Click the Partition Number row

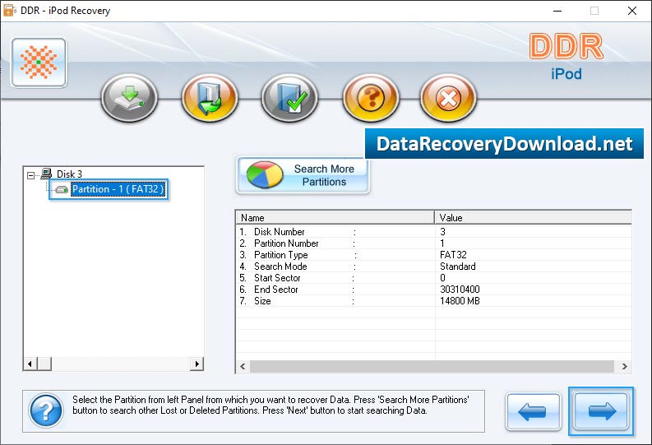click(x=433, y=243)
